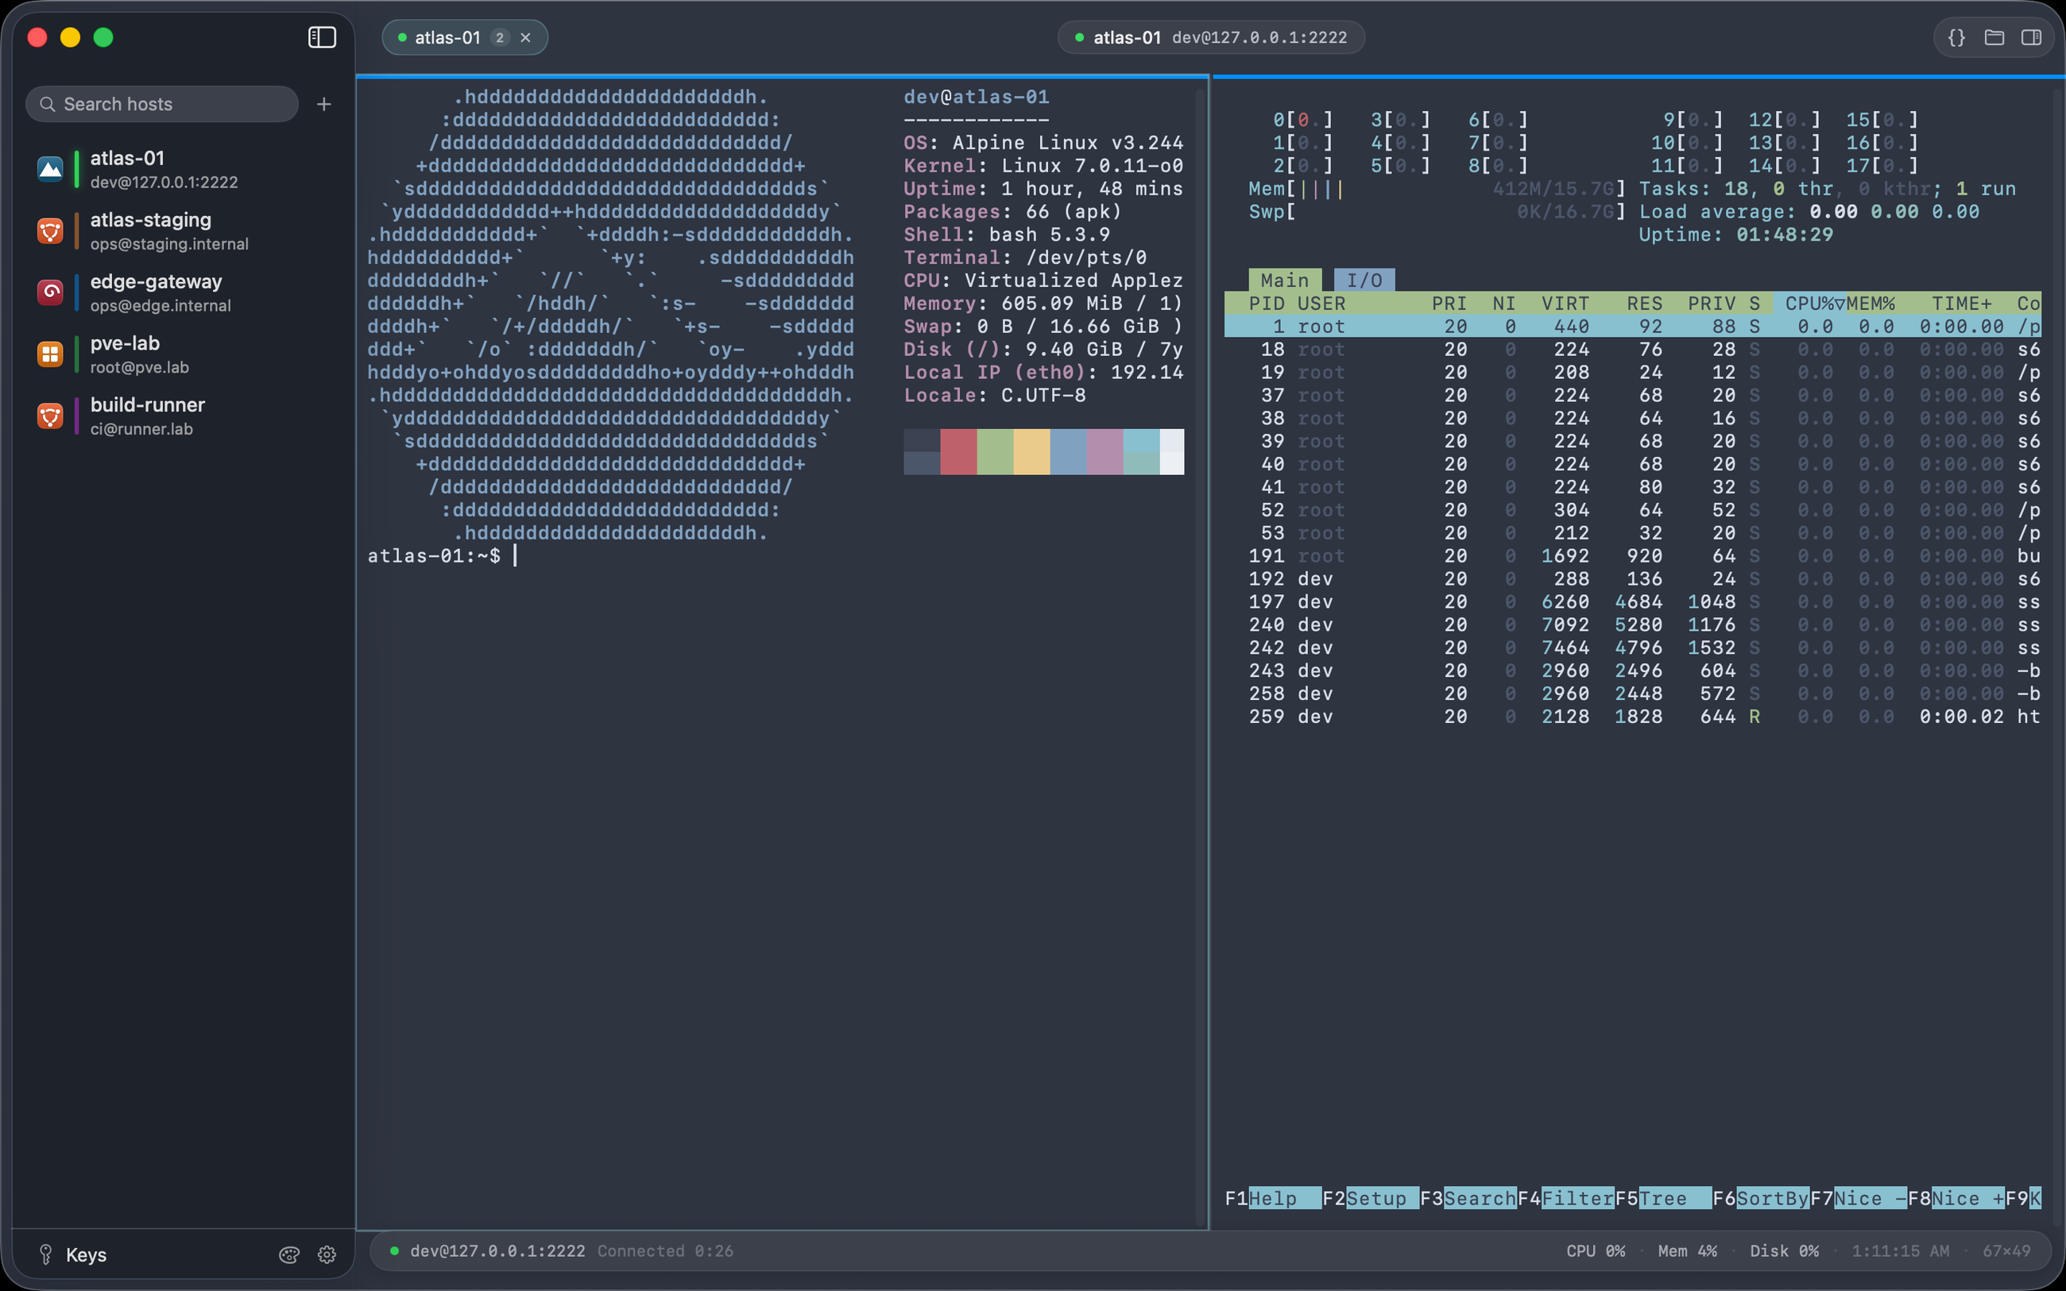
Task: Click the pve-lab host icon
Action: coord(50,354)
